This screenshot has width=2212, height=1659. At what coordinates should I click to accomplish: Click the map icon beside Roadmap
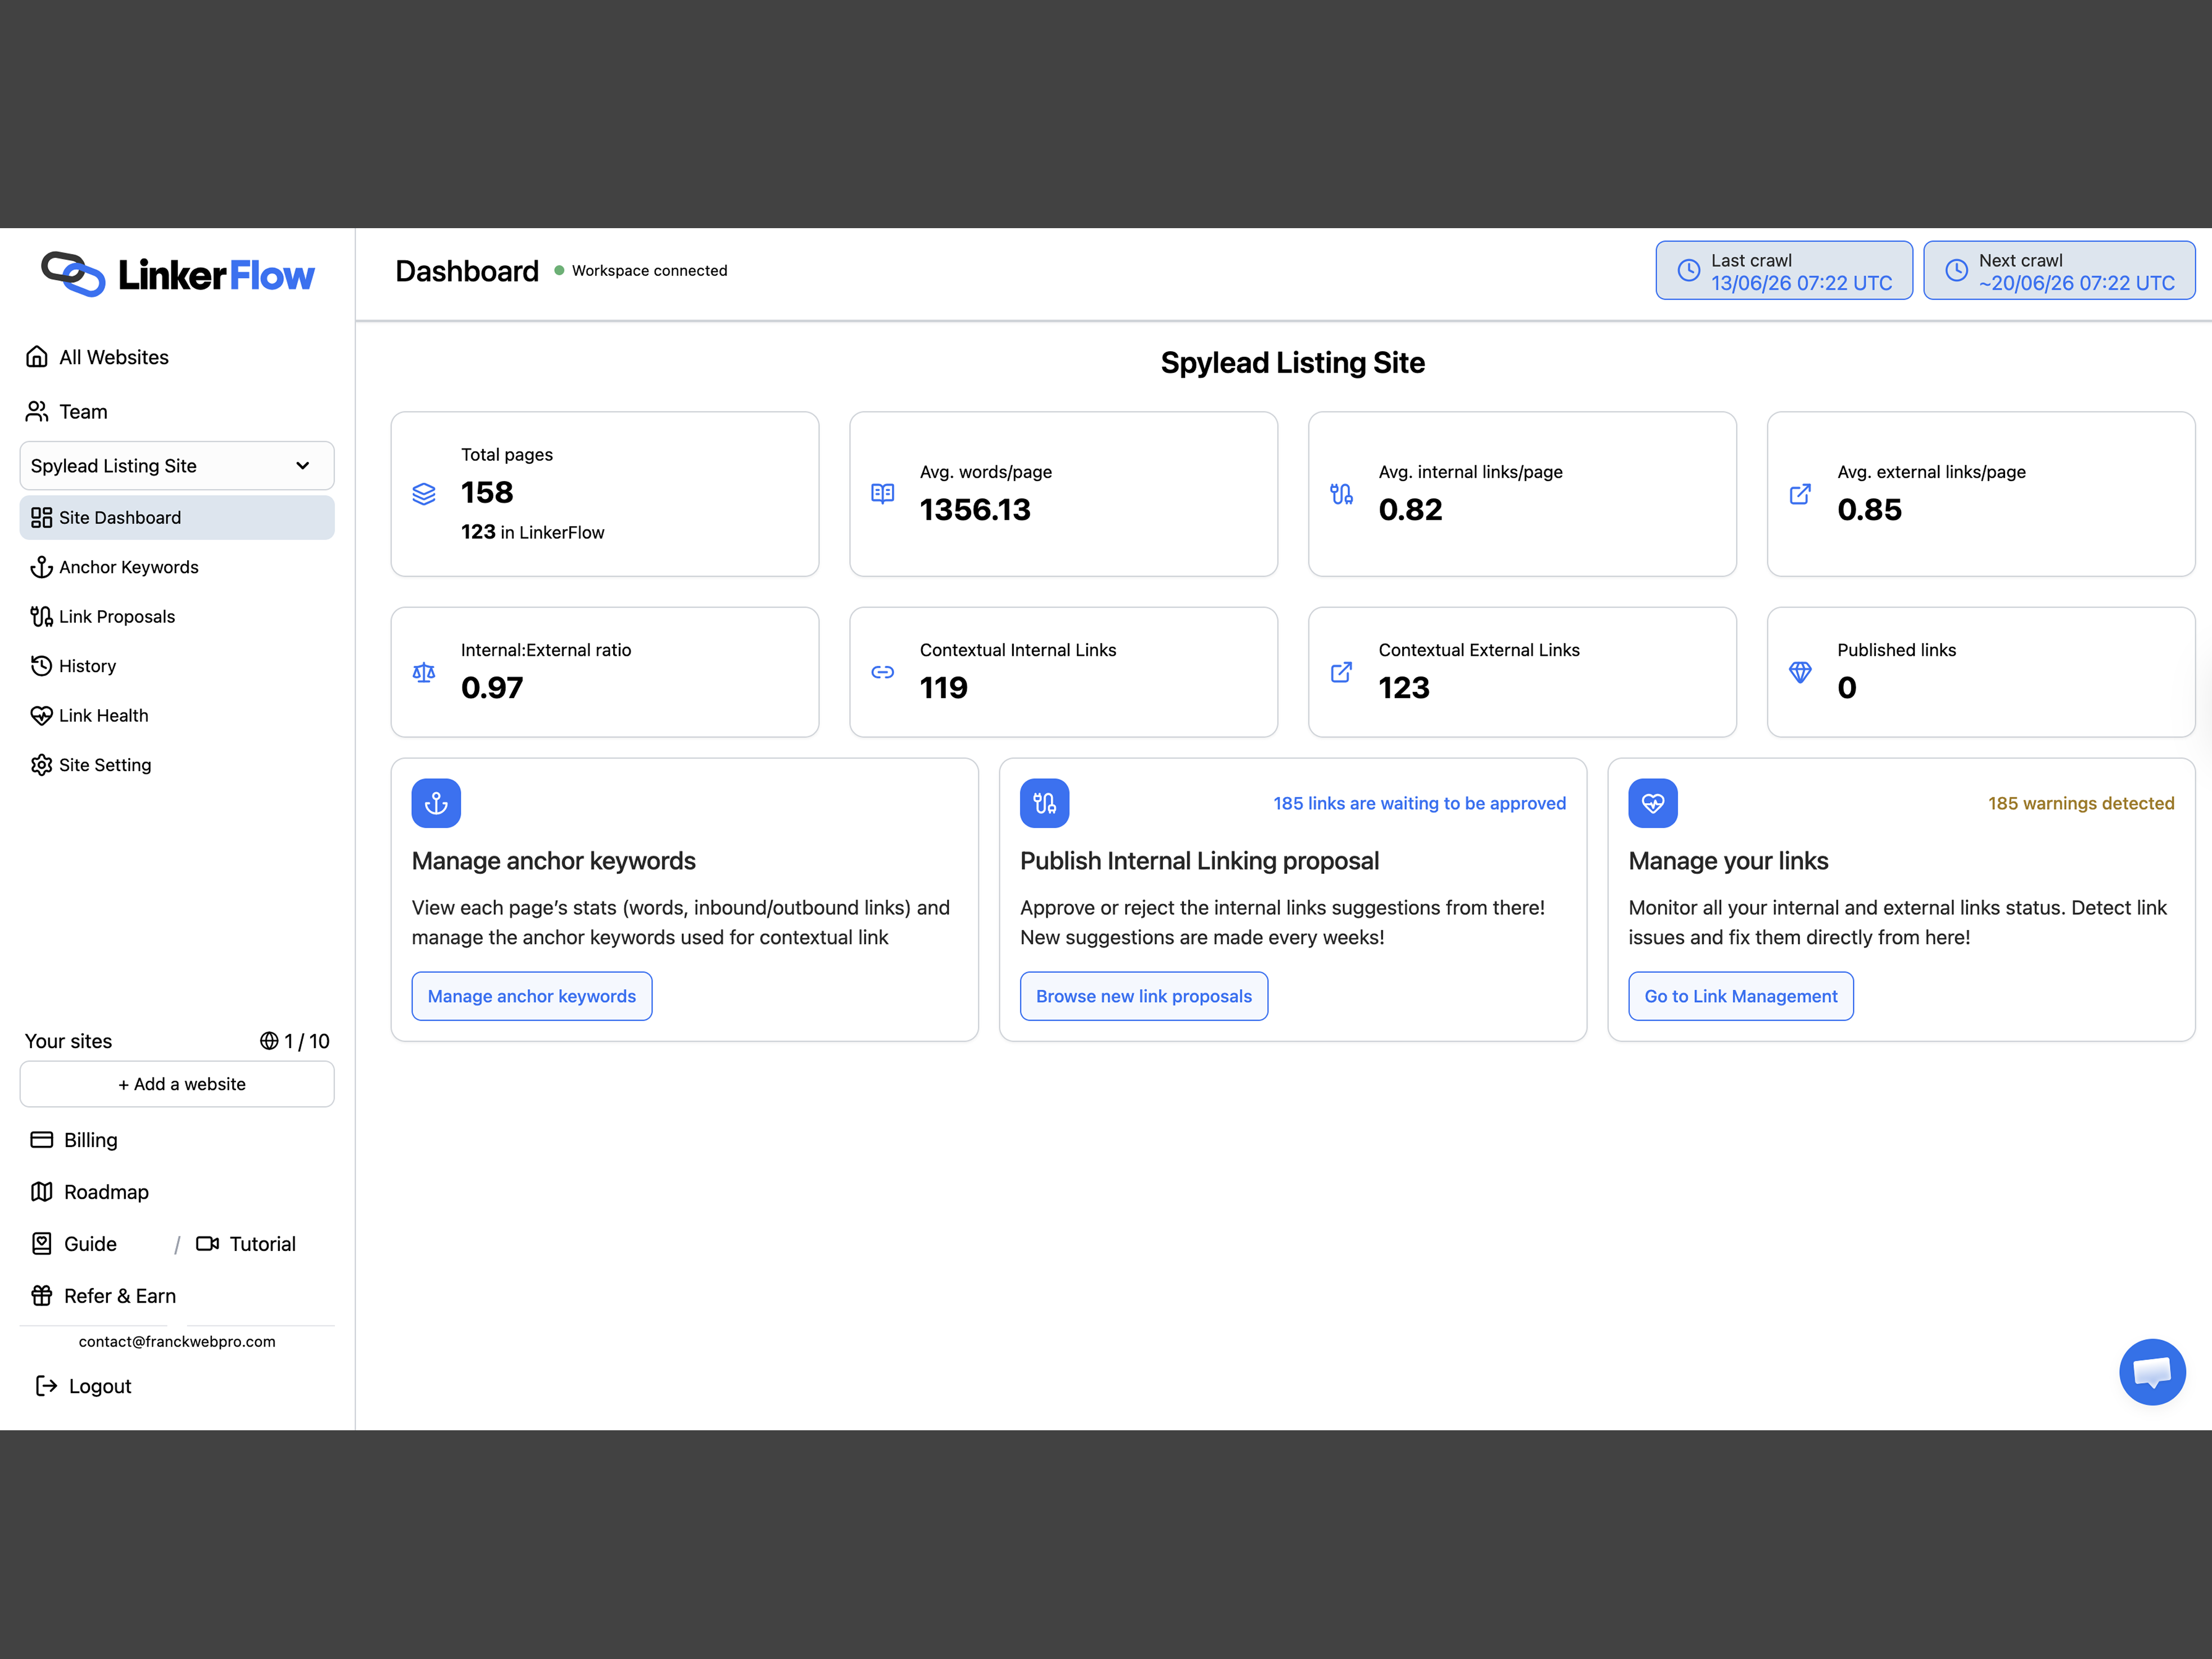click(x=42, y=1192)
